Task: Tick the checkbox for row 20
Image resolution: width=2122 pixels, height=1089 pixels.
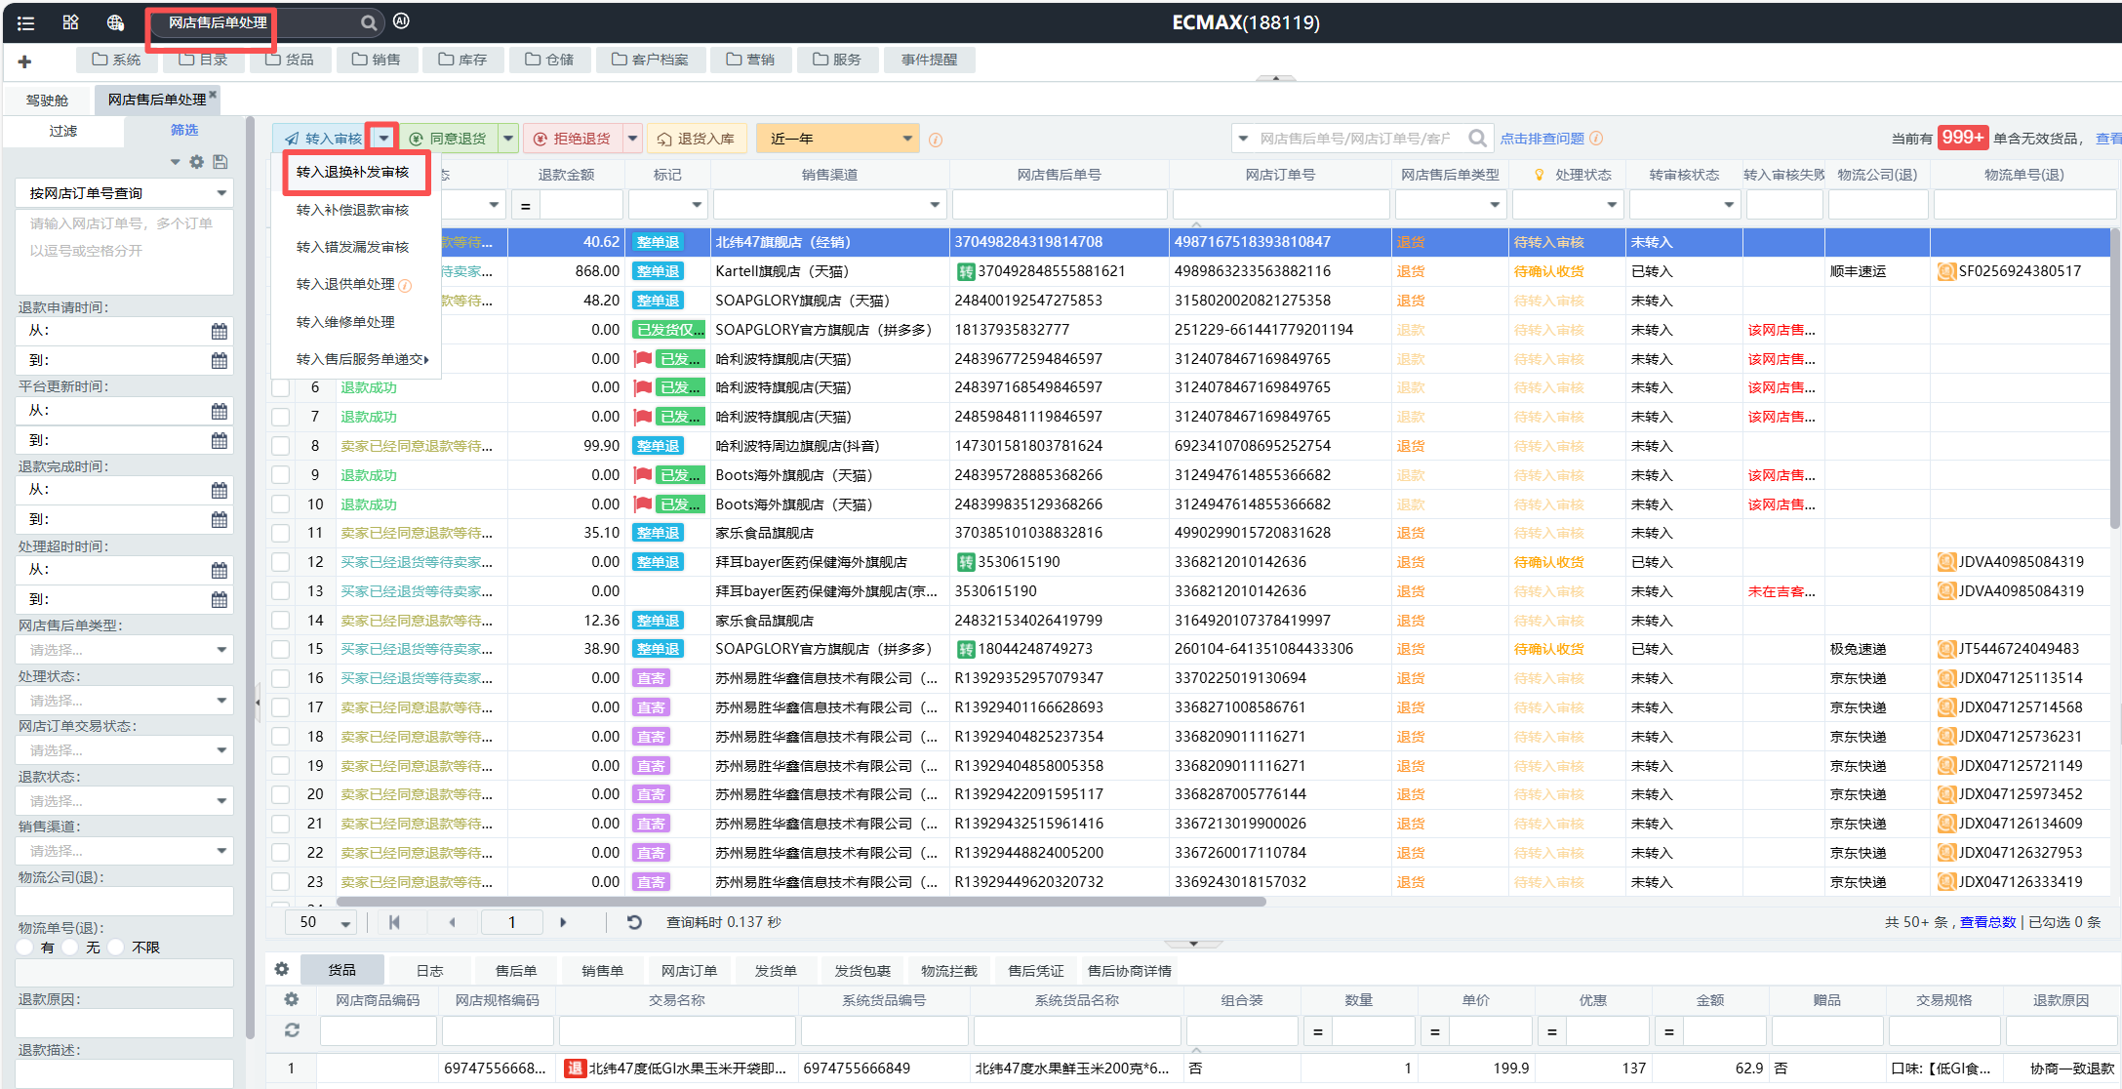Action: (281, 794)
